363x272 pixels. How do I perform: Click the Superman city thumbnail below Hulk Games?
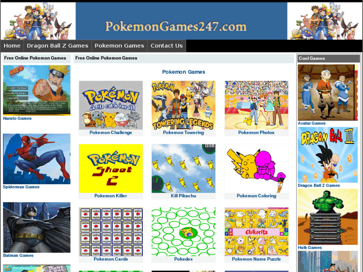328,262
